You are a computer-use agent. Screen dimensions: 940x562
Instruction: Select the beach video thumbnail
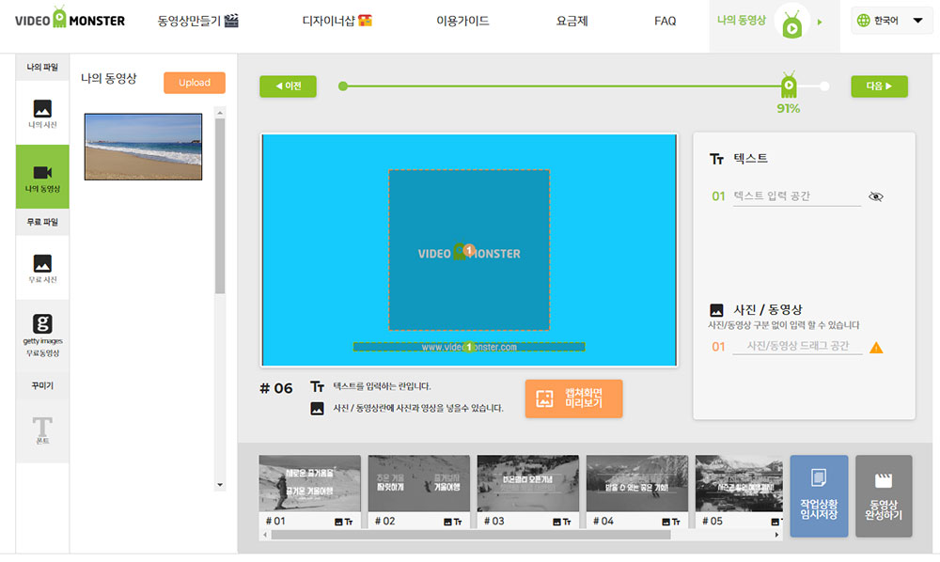click(x=143, y=147)
